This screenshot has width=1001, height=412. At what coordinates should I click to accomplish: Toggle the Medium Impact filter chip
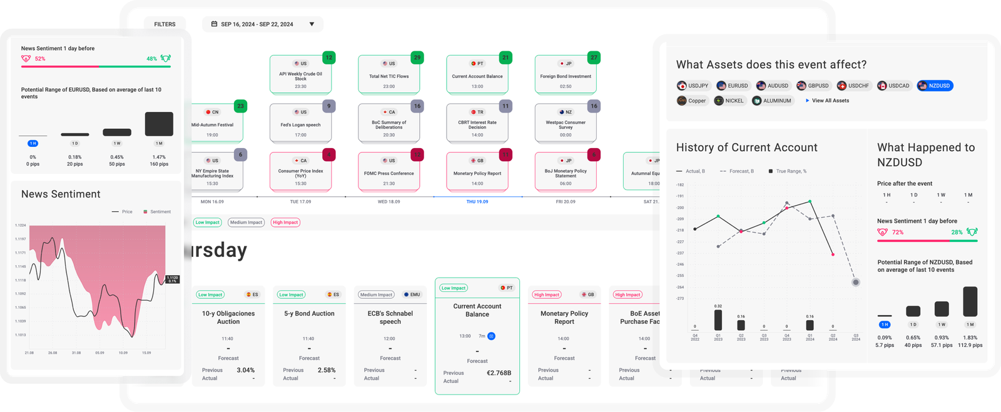246,223
